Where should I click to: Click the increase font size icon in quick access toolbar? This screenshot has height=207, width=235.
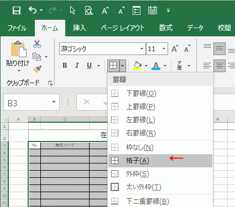(105, 10)
